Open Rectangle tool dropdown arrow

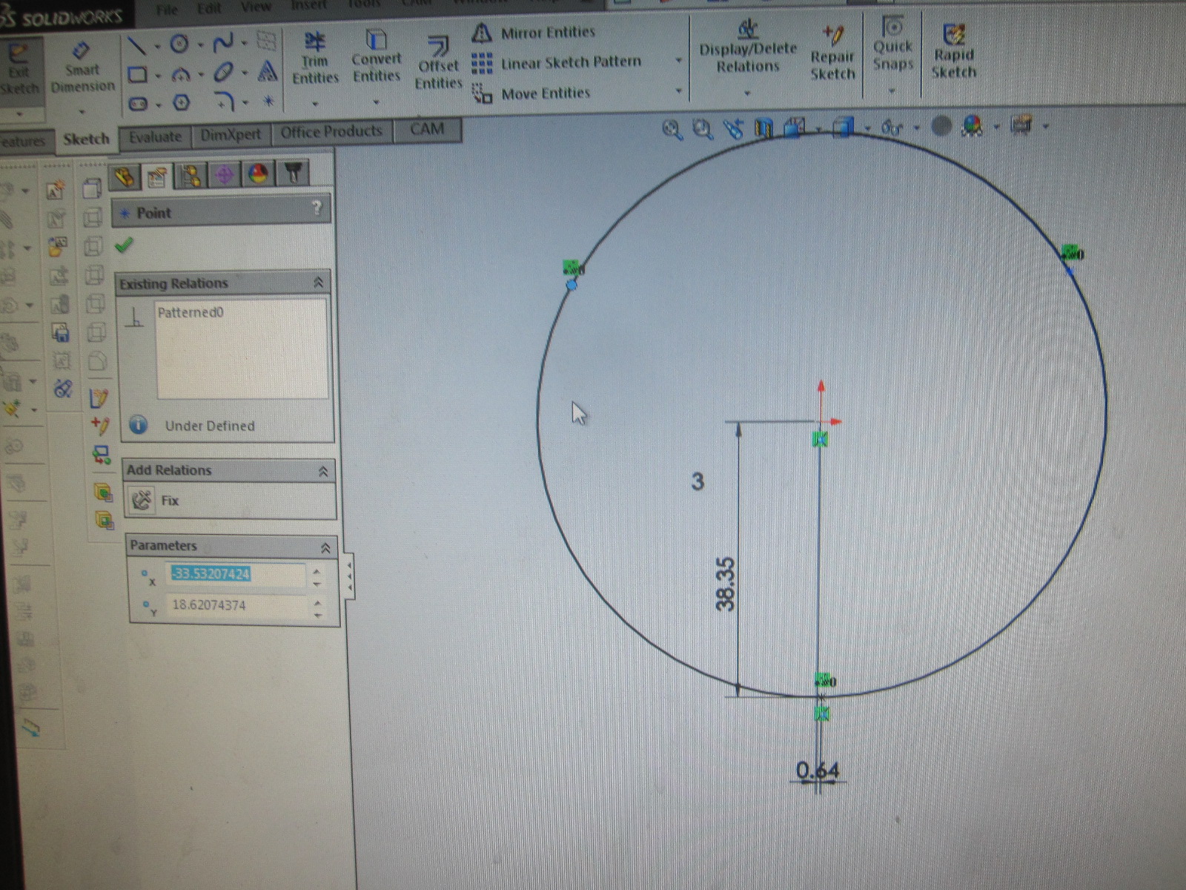click(x=158, y=75)
